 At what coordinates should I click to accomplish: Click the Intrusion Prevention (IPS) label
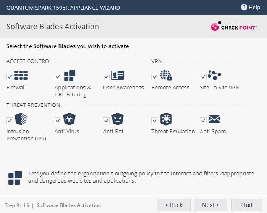[26, 135]
